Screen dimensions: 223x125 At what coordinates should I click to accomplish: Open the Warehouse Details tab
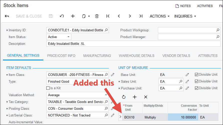pos(136,56)
